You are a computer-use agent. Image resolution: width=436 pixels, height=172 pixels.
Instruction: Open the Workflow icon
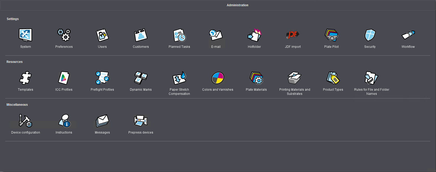point(408,35)
